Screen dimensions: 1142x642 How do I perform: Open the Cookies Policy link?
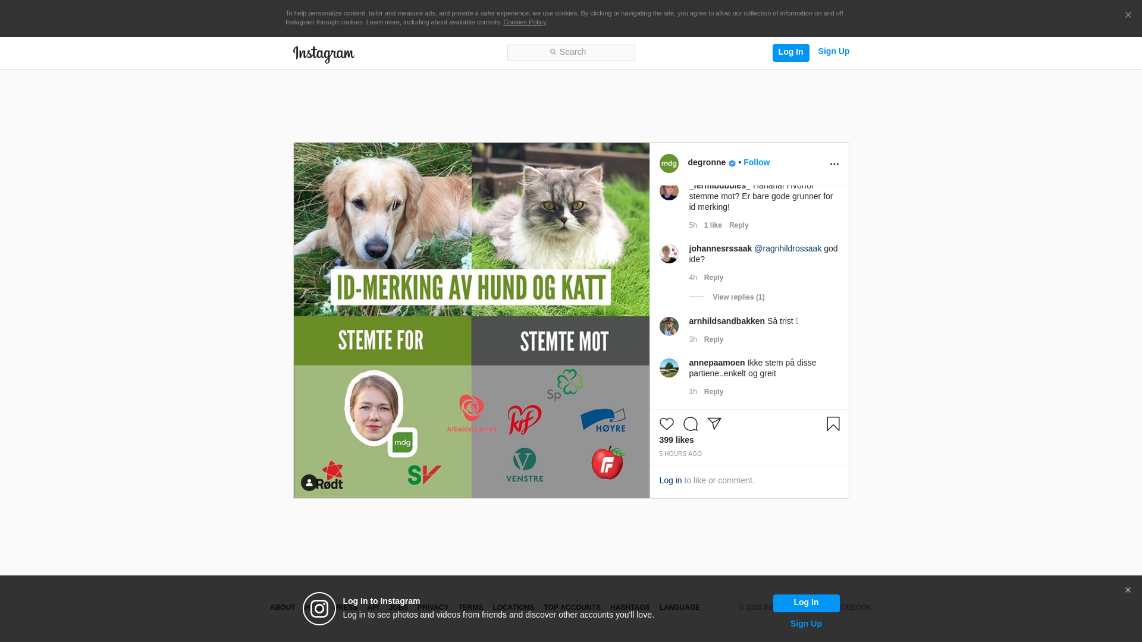tap(525, 22)
